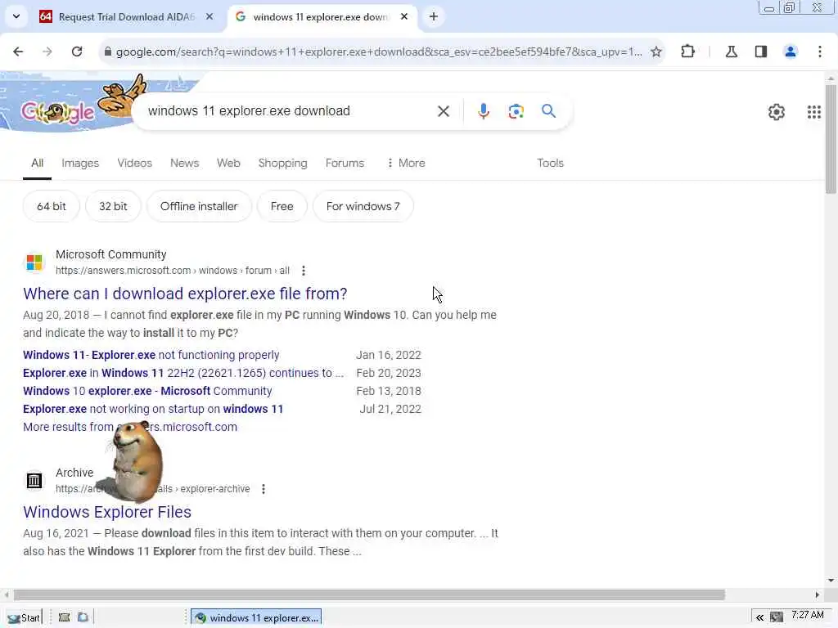Open Chrome Labs flask icon
The width and height of the screenshot is (838, 628).
731,52
